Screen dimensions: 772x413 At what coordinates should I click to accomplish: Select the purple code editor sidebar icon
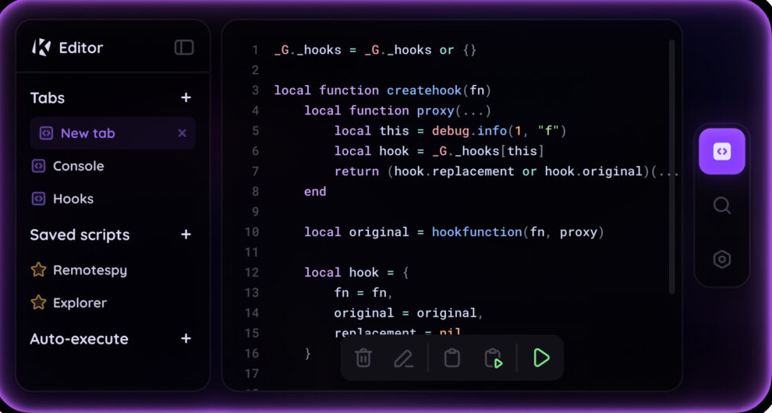tap(722, 151)
